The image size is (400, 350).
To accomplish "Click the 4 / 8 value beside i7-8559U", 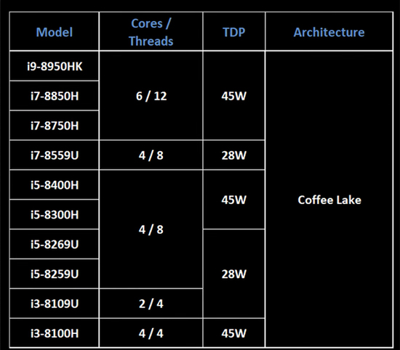I will (151, 155).
